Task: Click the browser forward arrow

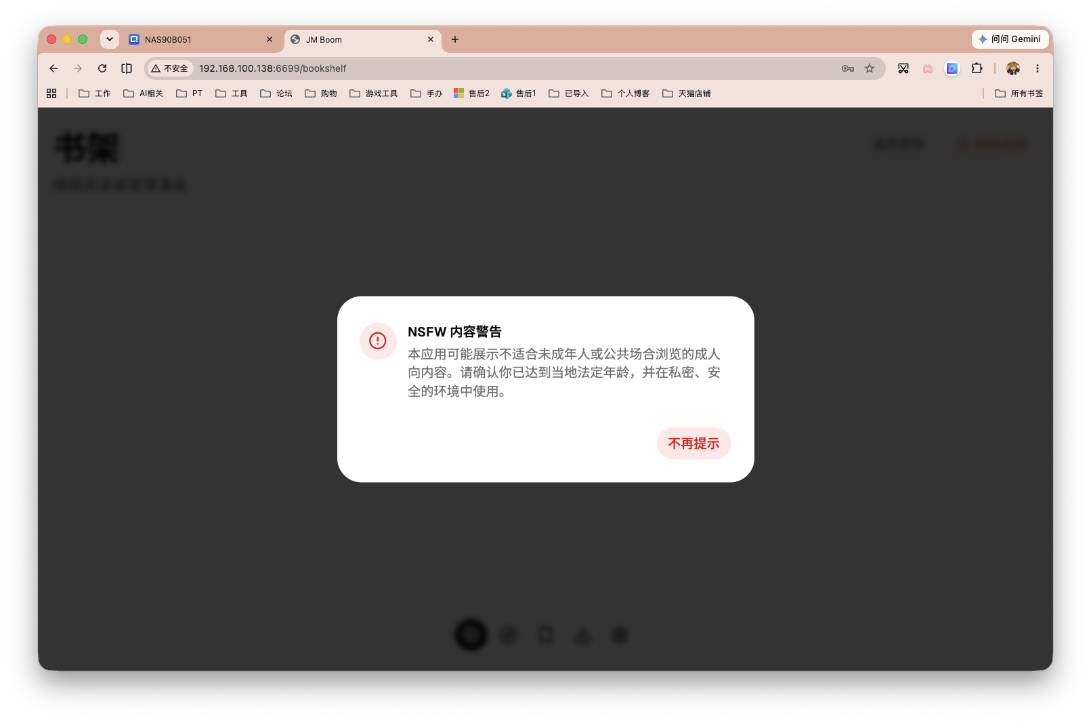Action: (78, 68)
